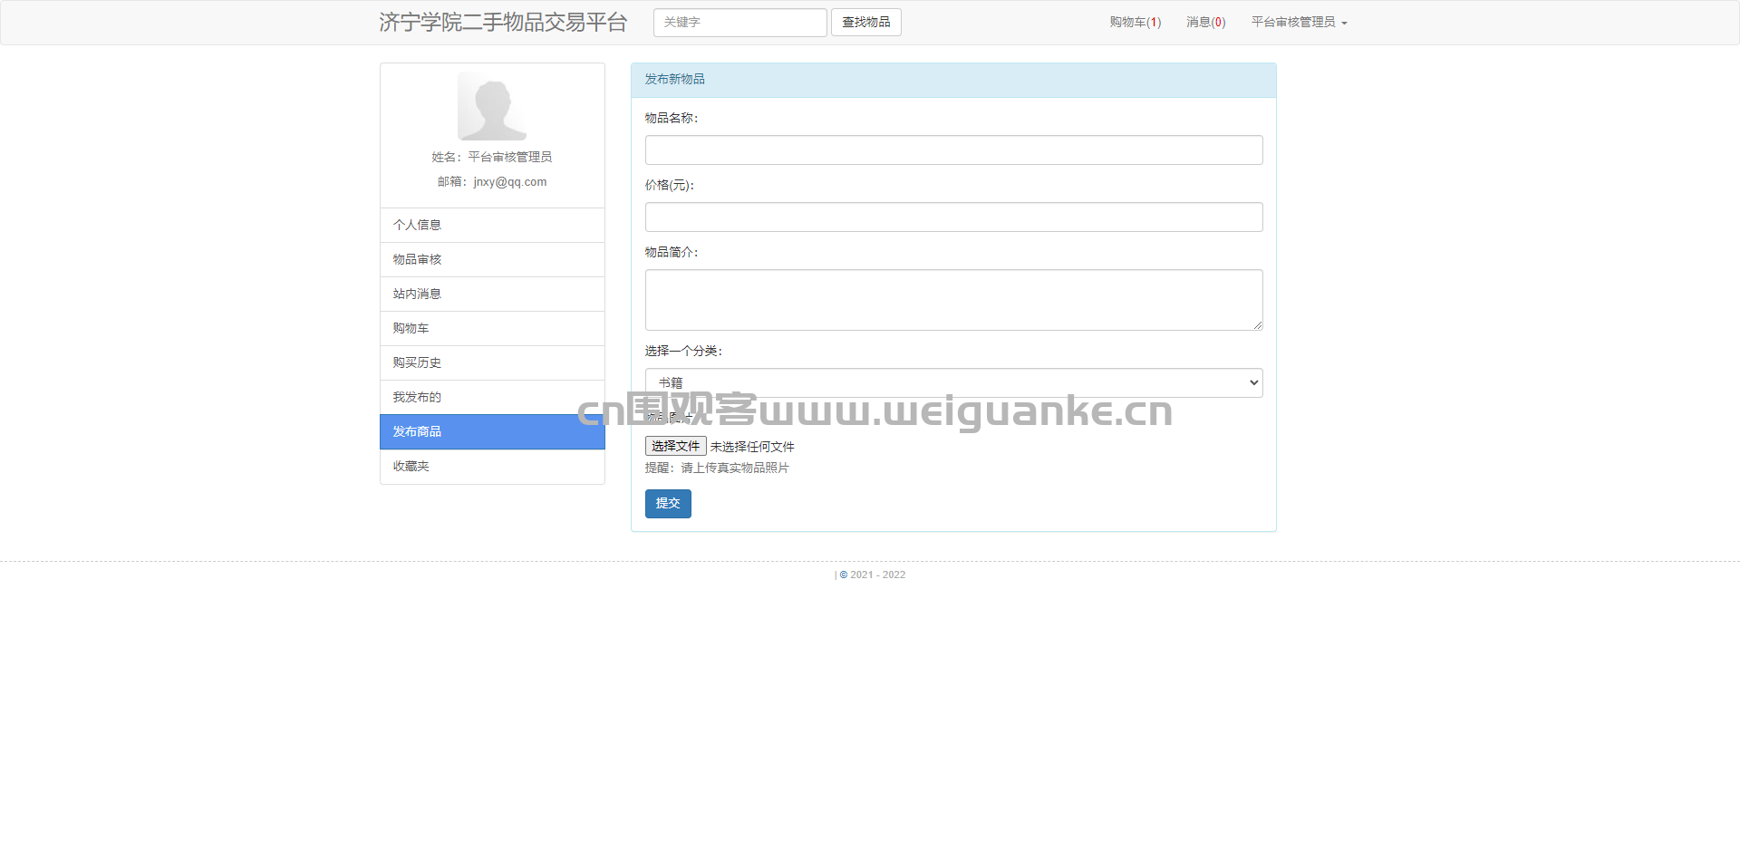Select 站内消息 sidebar item
1740x850 pixels.
(492, 294)
